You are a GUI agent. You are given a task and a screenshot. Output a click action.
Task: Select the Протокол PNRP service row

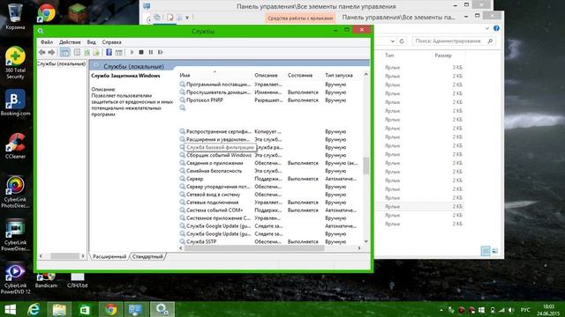click(270, 100)
